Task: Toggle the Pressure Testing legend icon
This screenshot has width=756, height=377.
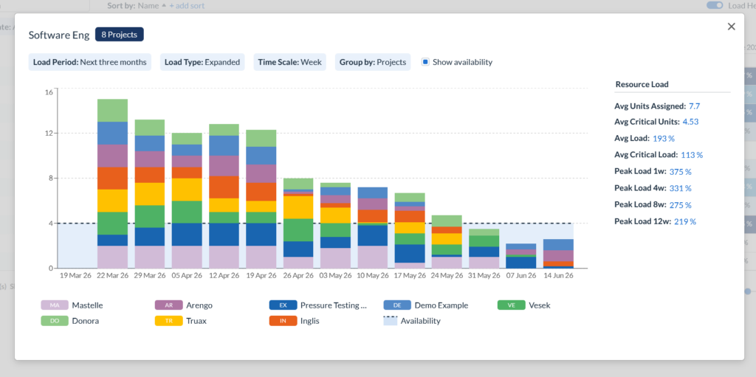Action: 282,305
